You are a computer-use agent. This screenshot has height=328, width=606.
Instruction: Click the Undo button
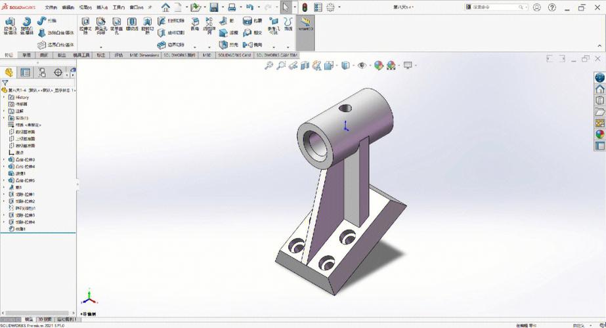click(x=249, y=7)
